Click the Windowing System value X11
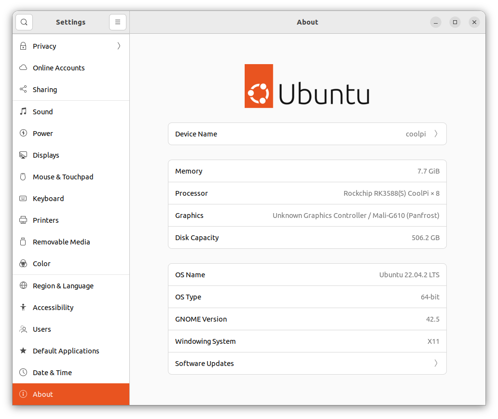The width and height of the screenshot is (498, 419). point(433,341)
